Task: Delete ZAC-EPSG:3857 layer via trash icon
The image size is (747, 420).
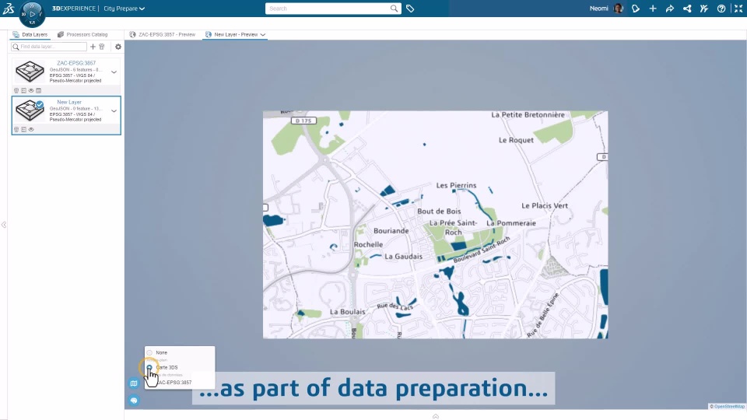Action: [16, 90]
